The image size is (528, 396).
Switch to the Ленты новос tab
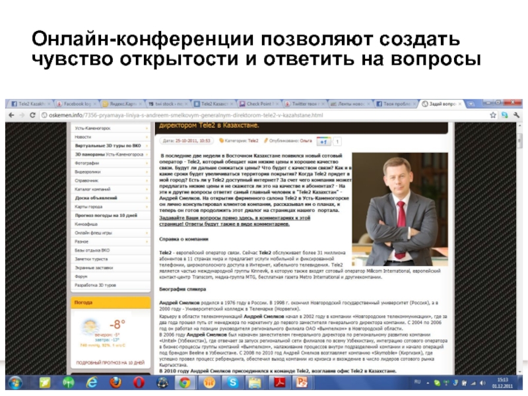coord(350,104)
